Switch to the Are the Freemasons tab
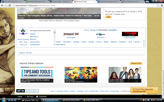Image resolution: width=164 pixels, height=102 pixels. pos(36,2)
